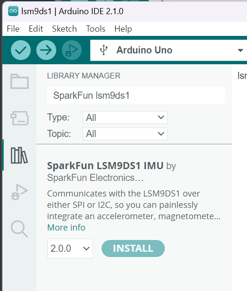247x291 pixels.
Task: Click the LIBRARY MANAGER heading
Action: pyautogui.click(x=84, y=76)
